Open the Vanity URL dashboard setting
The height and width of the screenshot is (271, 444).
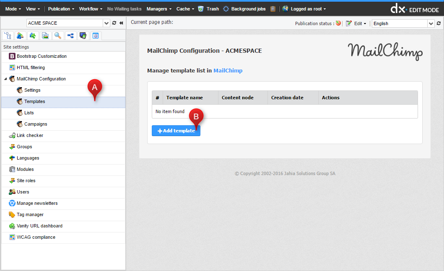[x=39, y=226]
